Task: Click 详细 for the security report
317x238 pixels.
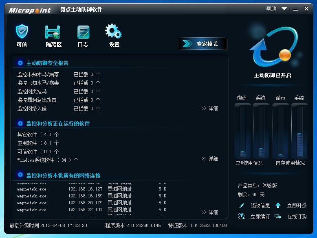Action: [x=210, y=108]
